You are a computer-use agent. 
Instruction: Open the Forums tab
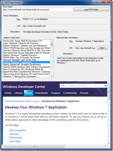pyautogui.click(x=84, y=93)
